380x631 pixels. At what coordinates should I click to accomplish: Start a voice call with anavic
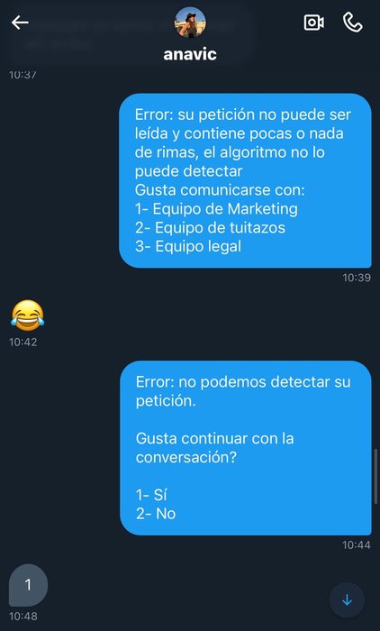point(353,23)
